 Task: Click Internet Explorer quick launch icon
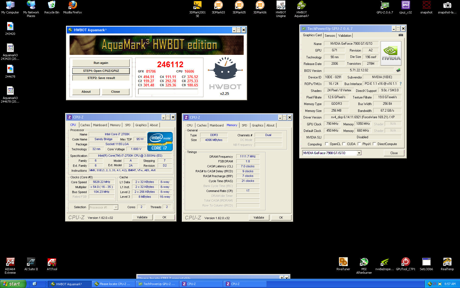click(x=34, y=284)
